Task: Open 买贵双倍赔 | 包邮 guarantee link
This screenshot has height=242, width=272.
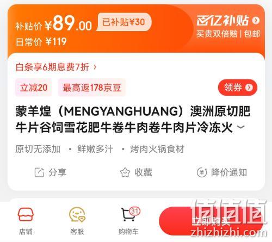Action: [228, 34]
